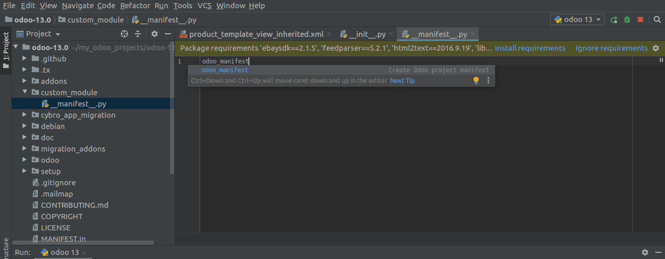Open the VCS menu
Image resolution: width=665 pixels, height=259 pixels.
[205, 6]
